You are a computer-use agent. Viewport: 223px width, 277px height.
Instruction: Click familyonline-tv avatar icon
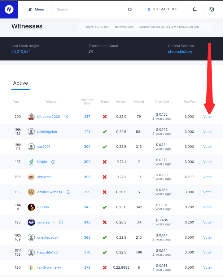tap(31, 268)
